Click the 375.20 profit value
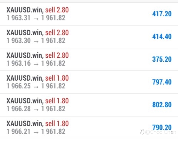The image size is (178, 142). pyautogui.click(x=162, y=59)
